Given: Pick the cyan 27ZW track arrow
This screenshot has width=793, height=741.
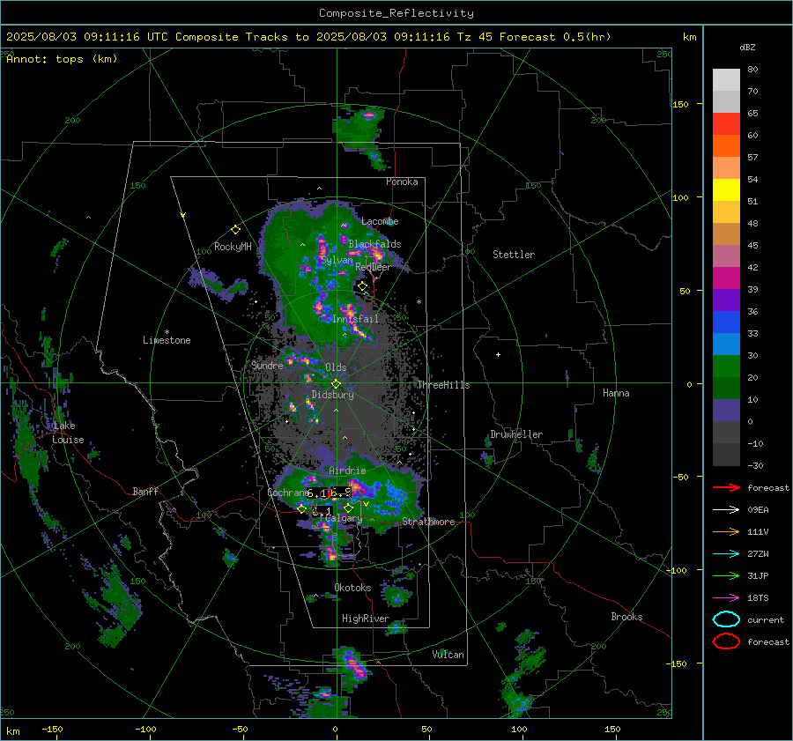Looking at the screenshot, I should point(726,554).
